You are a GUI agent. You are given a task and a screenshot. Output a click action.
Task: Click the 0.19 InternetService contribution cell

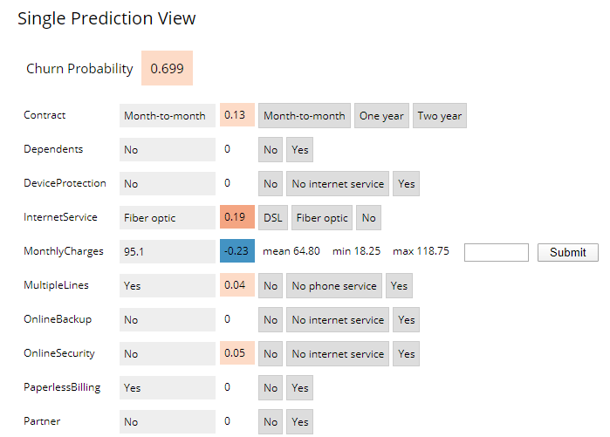(237, 217)
